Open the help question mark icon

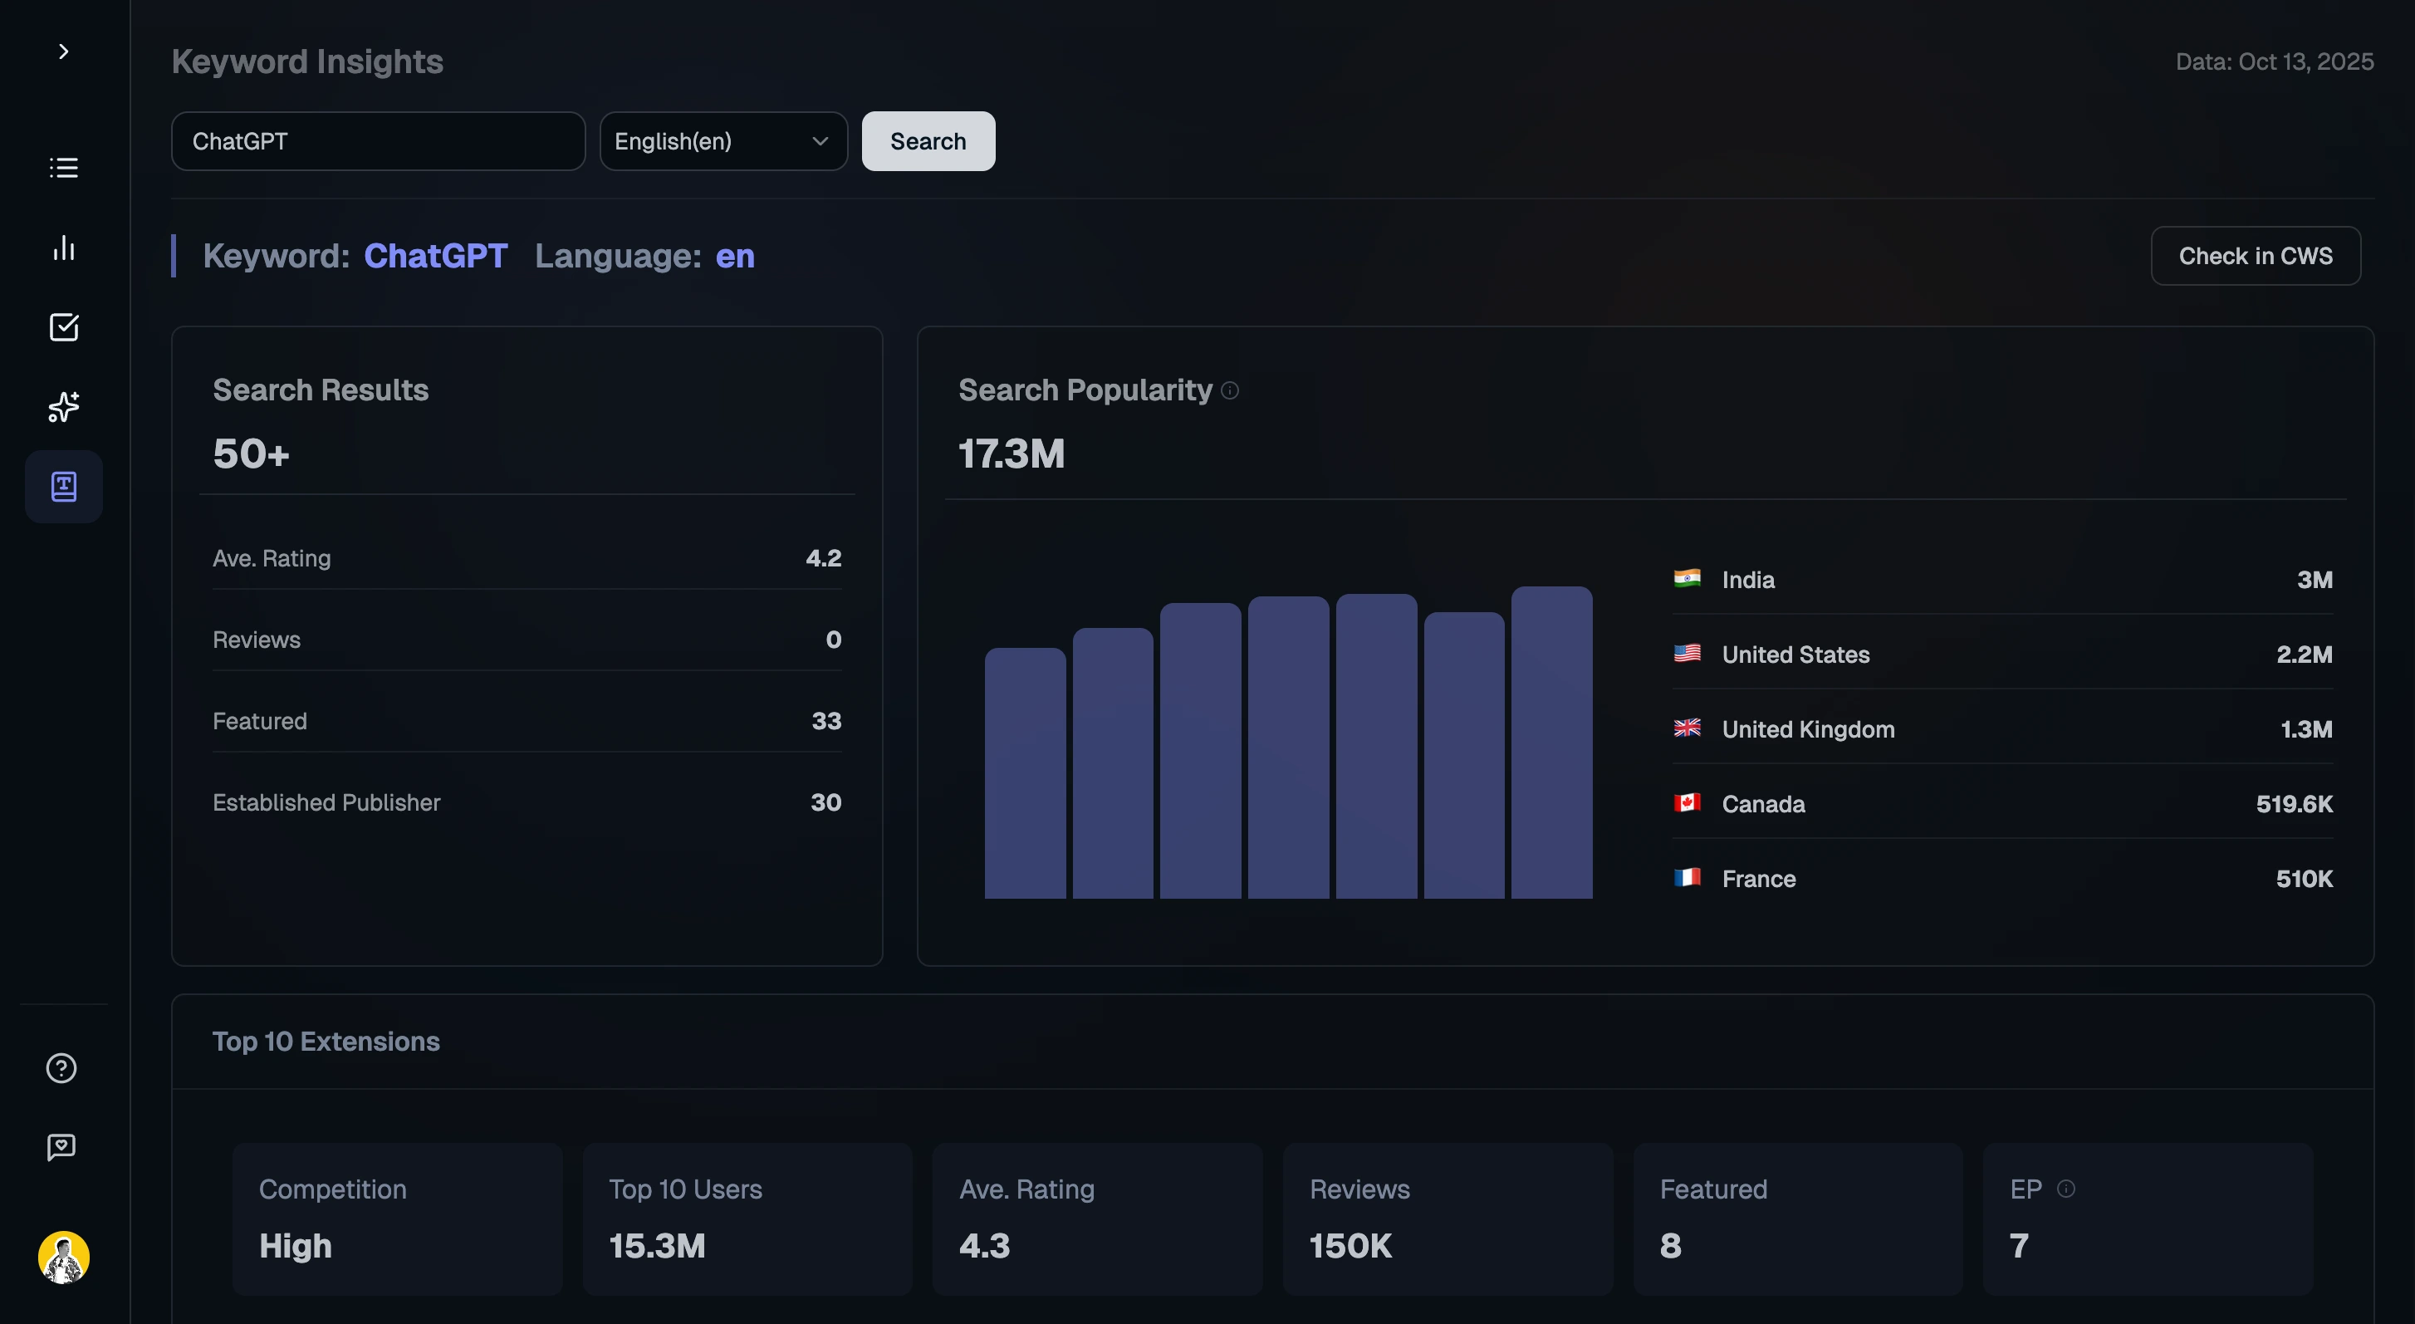[x=61, y=1067]
